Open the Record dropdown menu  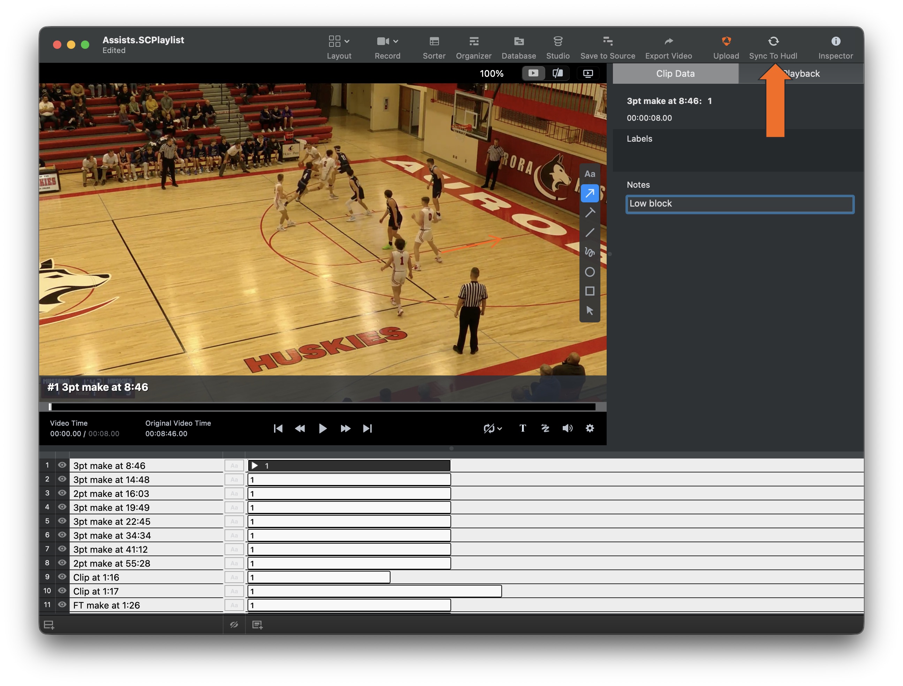[x=387, y=47]
